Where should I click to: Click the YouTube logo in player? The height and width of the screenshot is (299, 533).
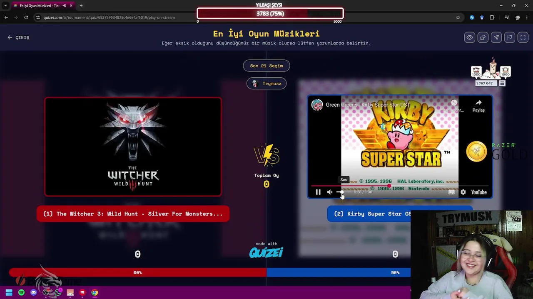479,192
